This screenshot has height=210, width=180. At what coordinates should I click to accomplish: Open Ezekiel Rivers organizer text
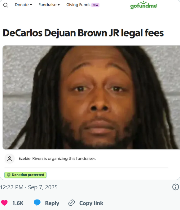coord(57,159)
